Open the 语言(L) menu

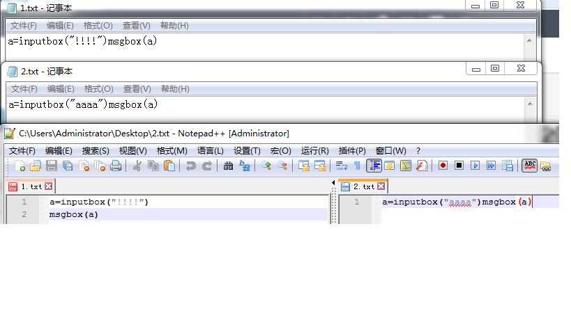[x=210, y=151]
